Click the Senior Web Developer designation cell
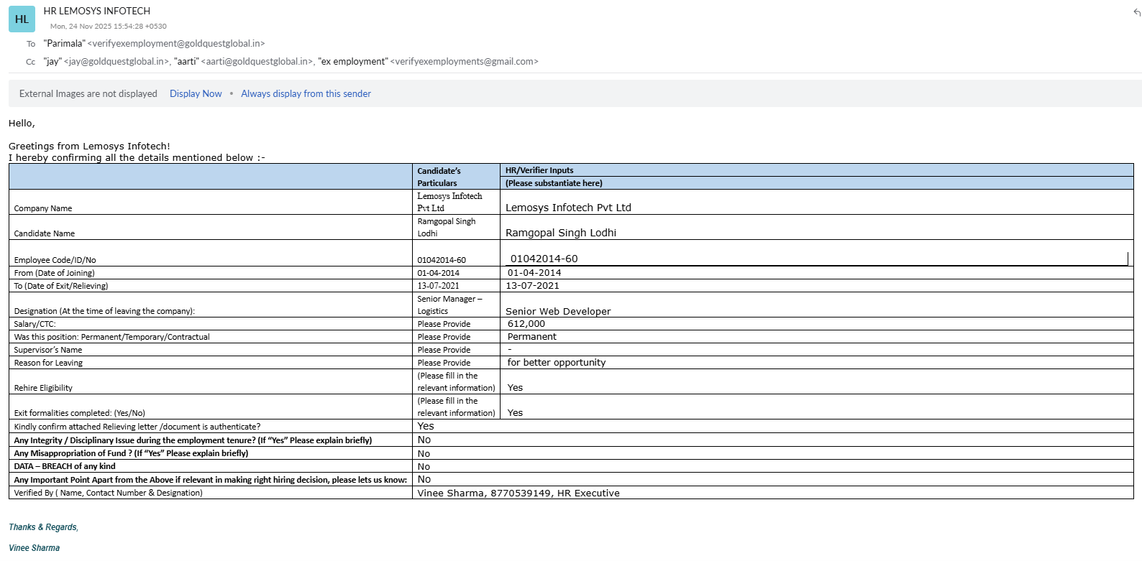The height and width of the screenshot is (561, 1142). click(558, 312)
